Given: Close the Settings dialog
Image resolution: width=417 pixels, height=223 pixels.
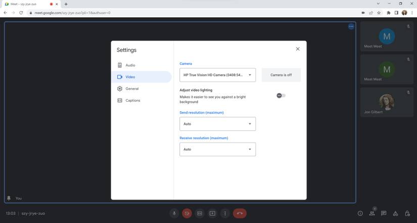Looking at the screenshot, I should (298, 49).
